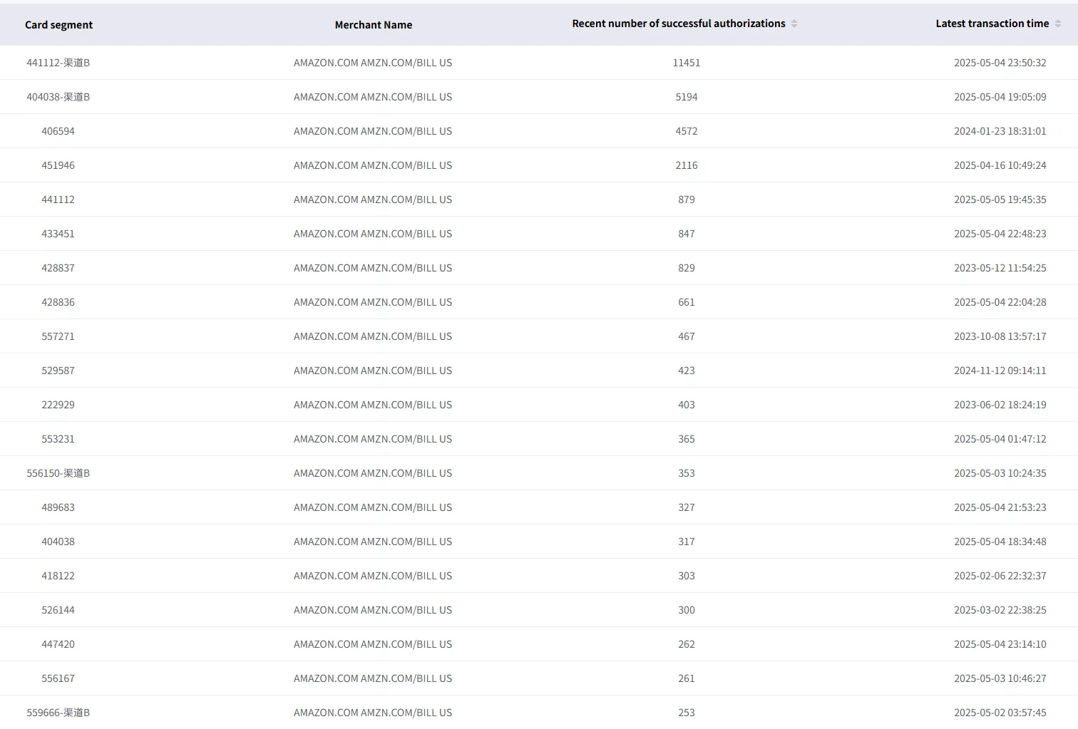Click merchant name in the 433451 row
The width and height of the screenshot is (1078, 729).
tap(372, 234)
